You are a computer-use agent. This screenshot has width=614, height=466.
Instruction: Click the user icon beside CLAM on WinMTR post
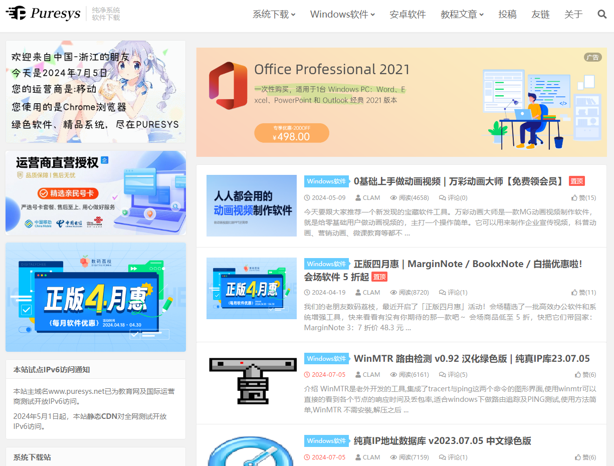tap(358, 375)
